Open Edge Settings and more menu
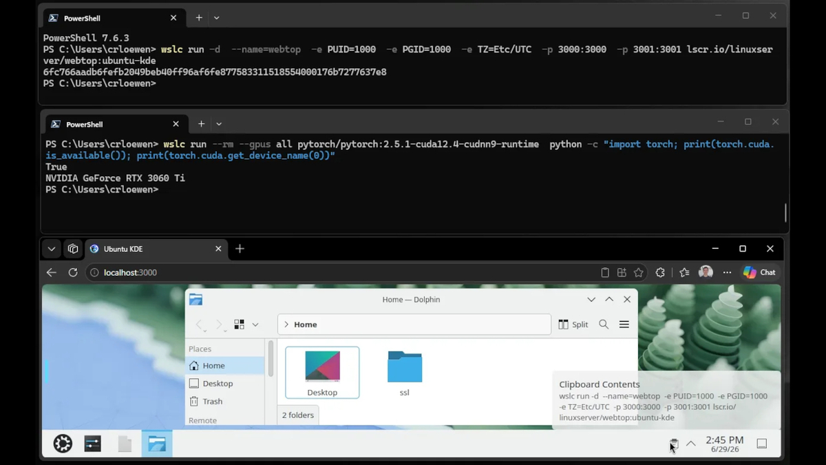This screenshot has height=465, width=826. 728,273
